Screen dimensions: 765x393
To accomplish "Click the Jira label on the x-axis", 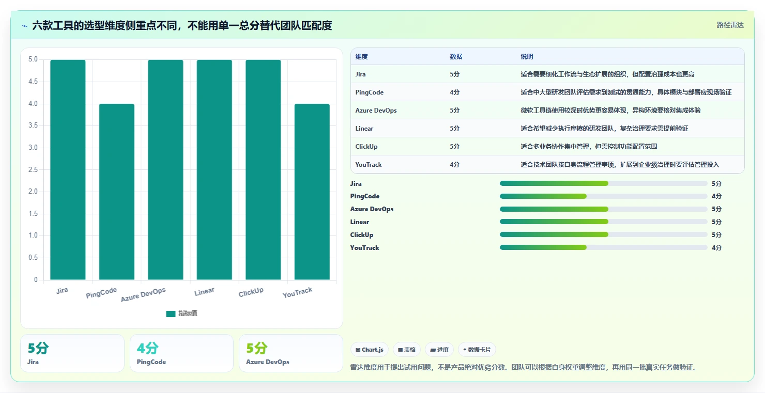I will click(62, 290).
